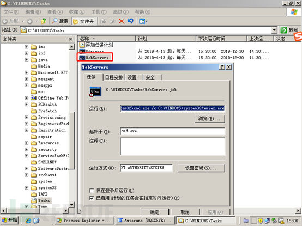This screenshot has height=226, width=302.
Task: Toggle the Enabled scheduled task checkbox
Action: click(x=92, y=198)
